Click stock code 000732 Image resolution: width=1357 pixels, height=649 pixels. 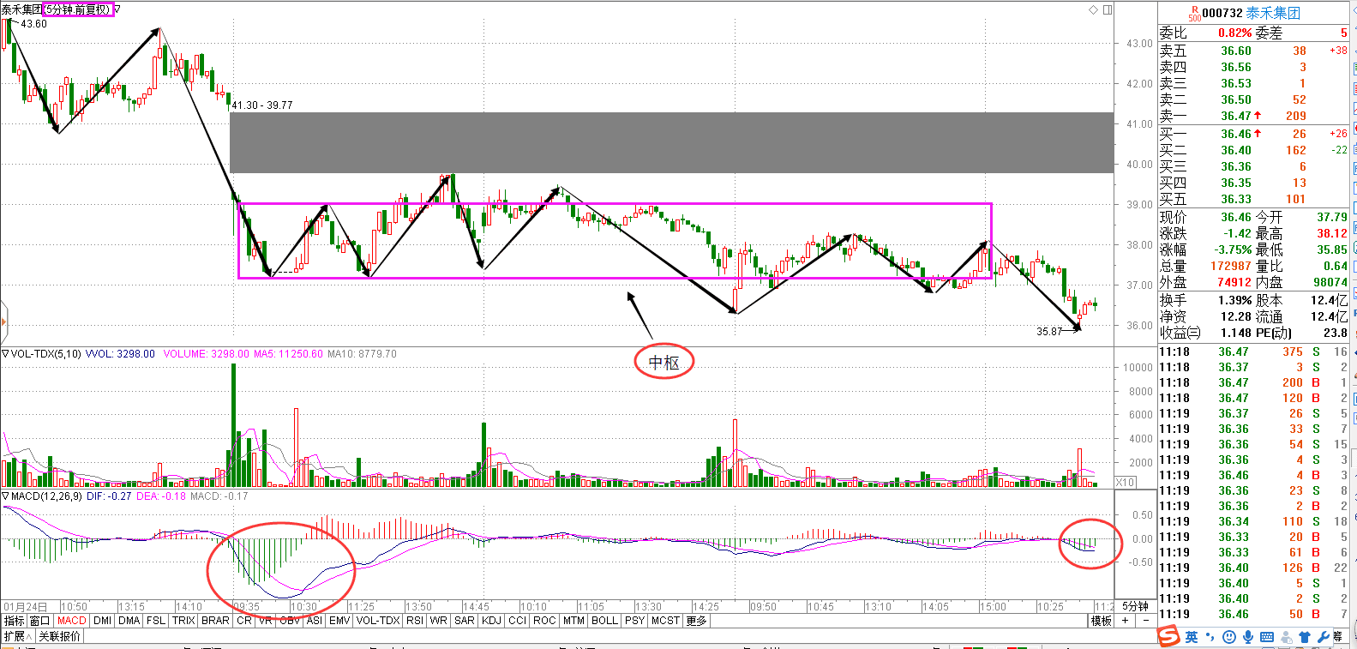(x=1222, y=13)
